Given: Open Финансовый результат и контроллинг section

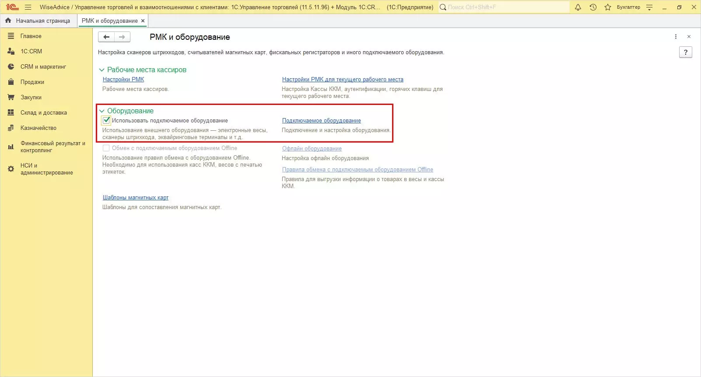Looking at the screenshot, I should tap(53, 147).
